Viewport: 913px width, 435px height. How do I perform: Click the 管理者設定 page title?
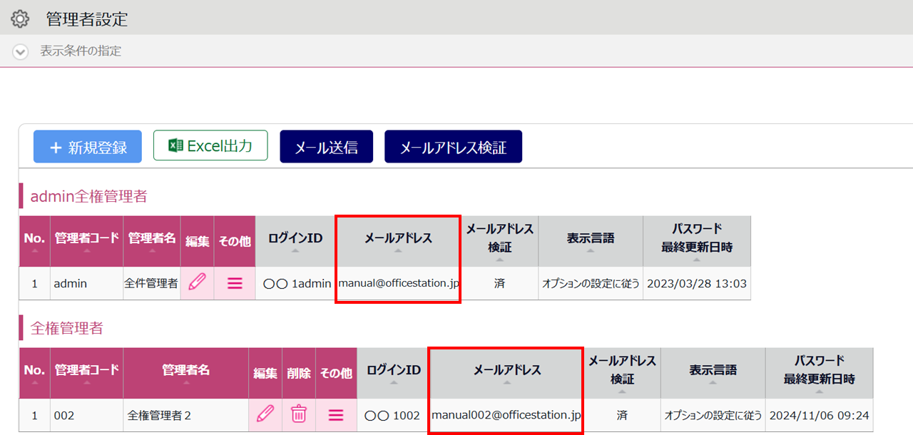[x=87, y=19]
